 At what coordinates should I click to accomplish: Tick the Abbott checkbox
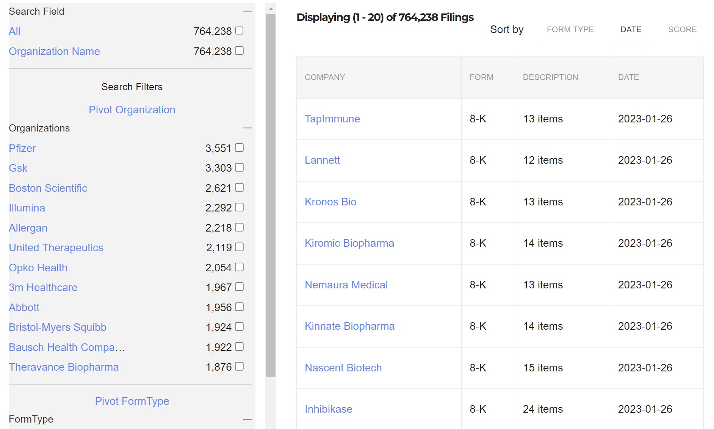click(239, 307)
